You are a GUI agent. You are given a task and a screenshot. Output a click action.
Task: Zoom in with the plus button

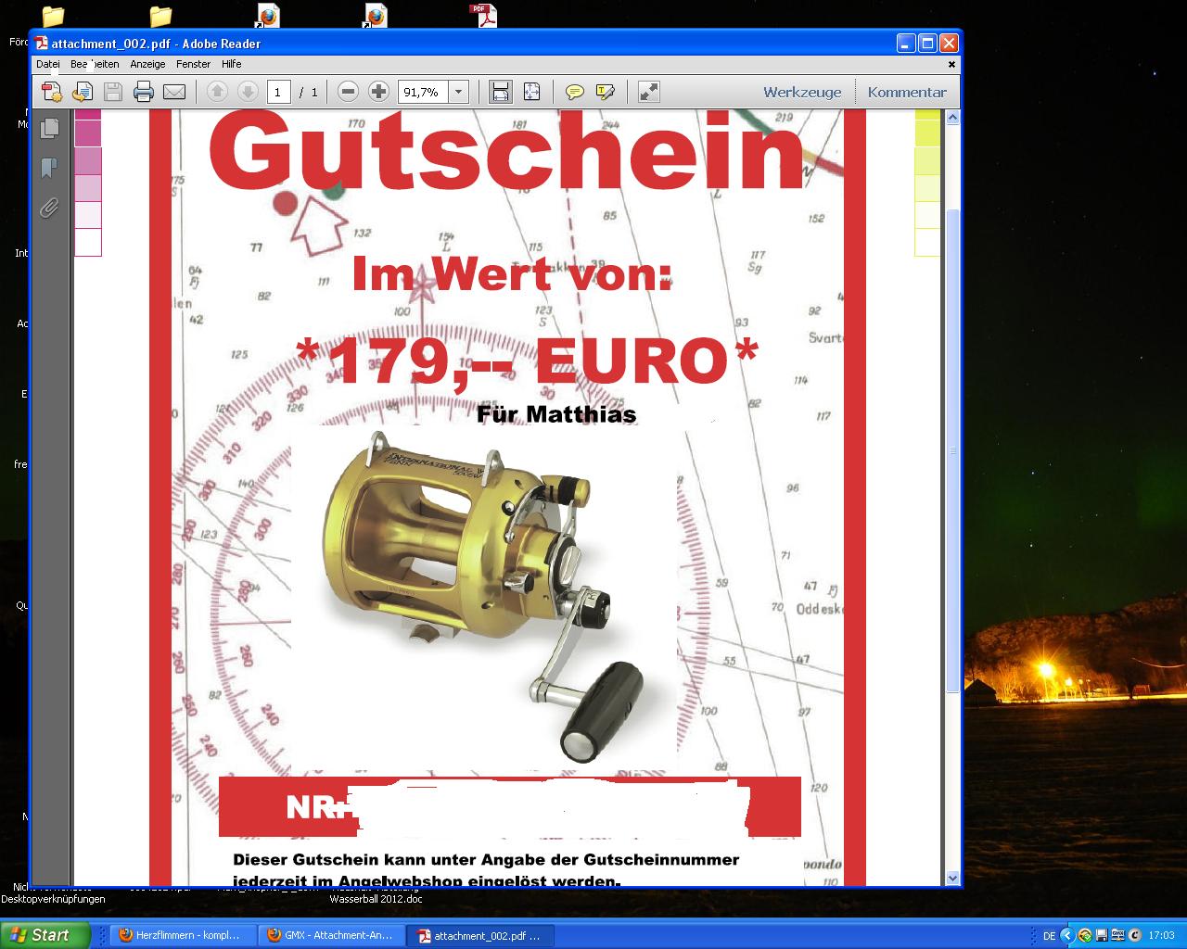pyautogui.click(x=378, y=92)
